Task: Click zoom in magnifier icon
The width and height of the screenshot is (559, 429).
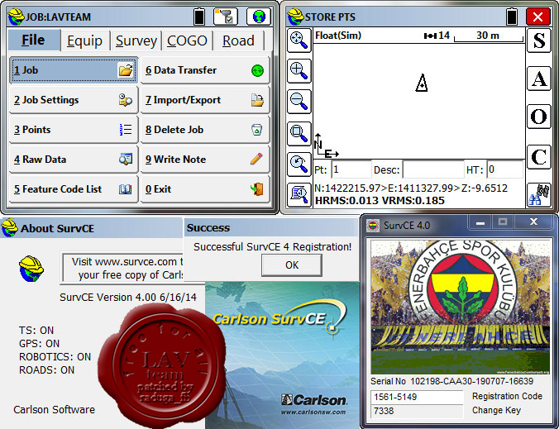Action: coord(299,71)
